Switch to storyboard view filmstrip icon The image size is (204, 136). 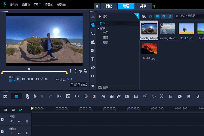click(x=5, y=96)
